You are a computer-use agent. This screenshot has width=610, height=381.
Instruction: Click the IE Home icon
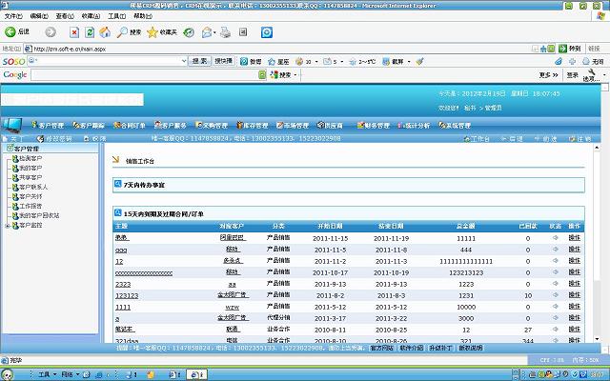pyautogui.click(x=105, y=32)
